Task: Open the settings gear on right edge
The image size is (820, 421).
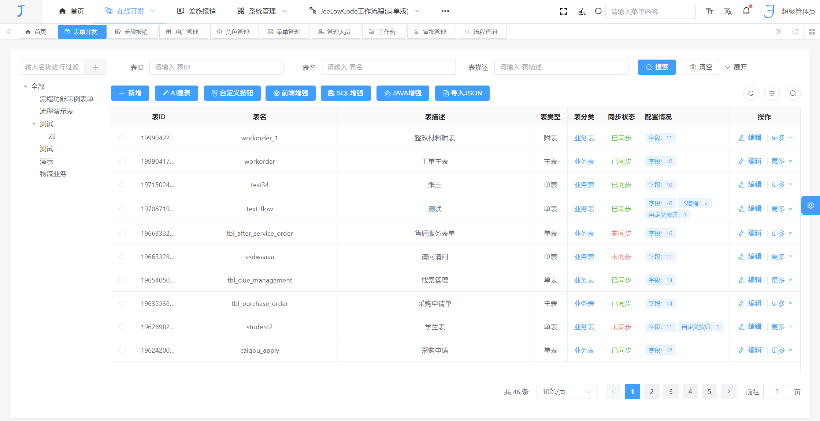Action: click(x=810, y=205)
